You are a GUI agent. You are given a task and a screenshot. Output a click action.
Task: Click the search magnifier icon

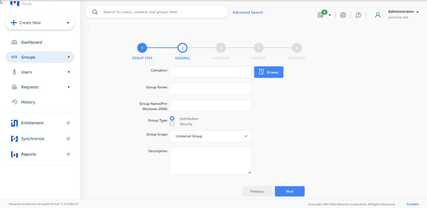pos(95,12)
